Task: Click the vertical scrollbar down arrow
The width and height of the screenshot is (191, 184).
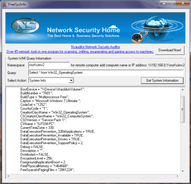Action: (x=183, y=171)
